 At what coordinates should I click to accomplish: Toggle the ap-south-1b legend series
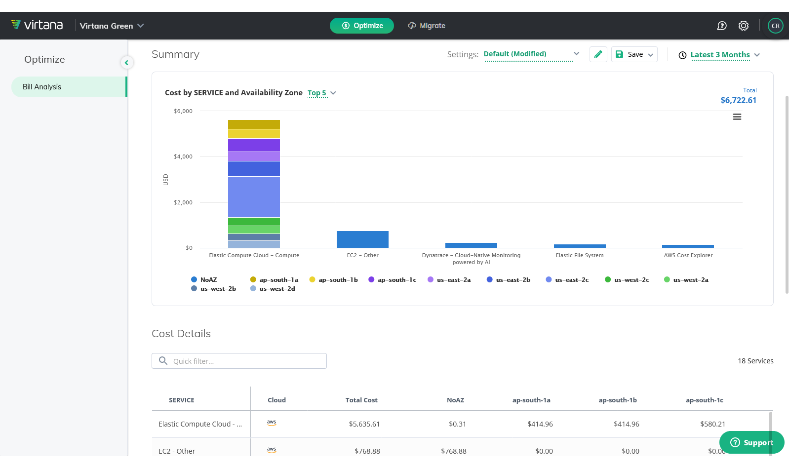[333, 280]
